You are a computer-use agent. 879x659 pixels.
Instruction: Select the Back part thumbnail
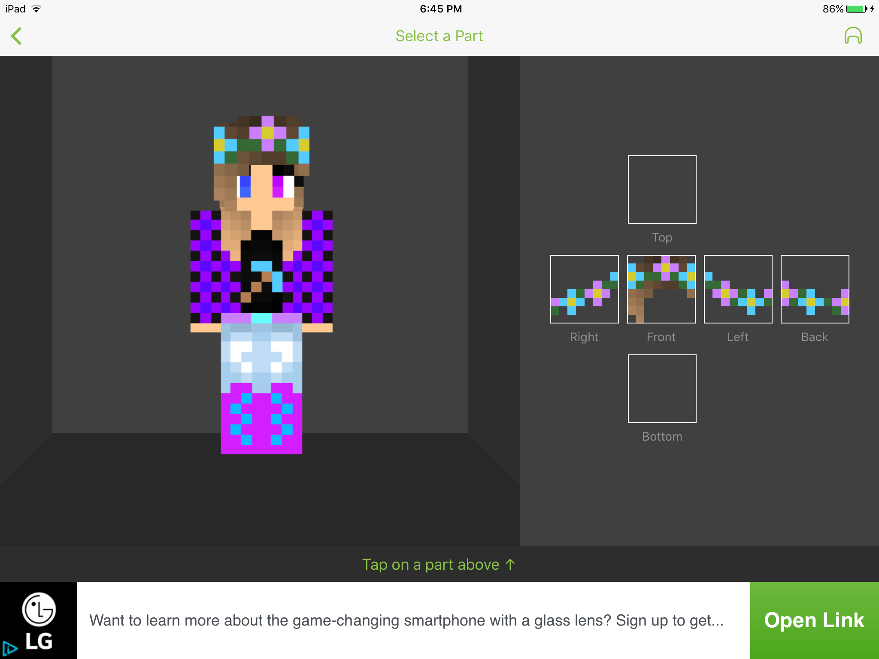pos(815,289)
